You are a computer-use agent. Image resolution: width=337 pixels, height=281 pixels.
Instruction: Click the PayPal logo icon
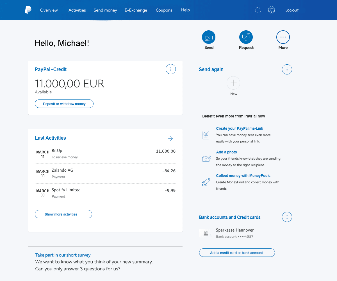point(28,10)
